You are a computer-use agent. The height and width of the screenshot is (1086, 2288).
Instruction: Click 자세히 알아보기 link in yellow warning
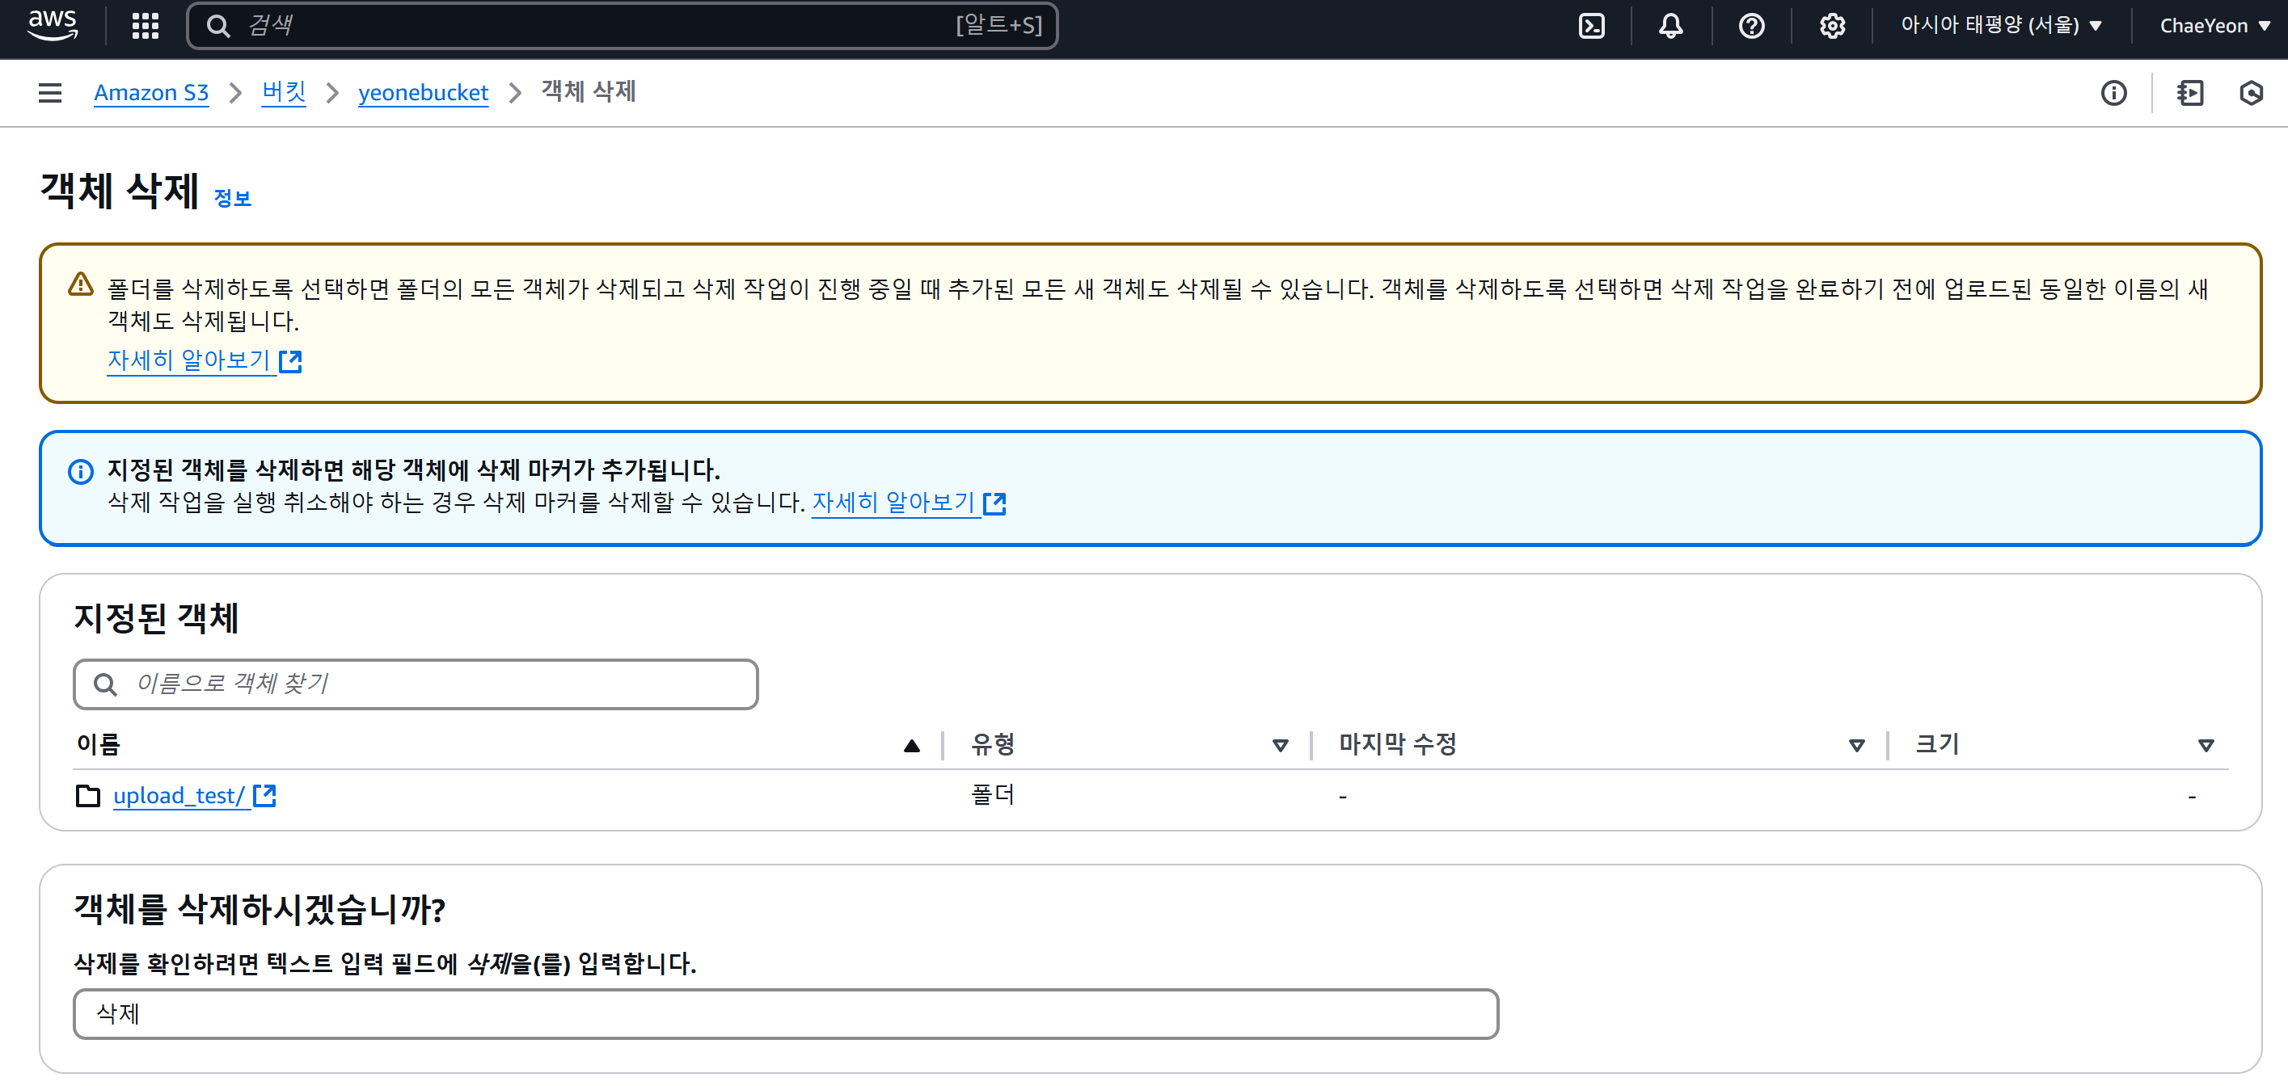click(188, 360)
